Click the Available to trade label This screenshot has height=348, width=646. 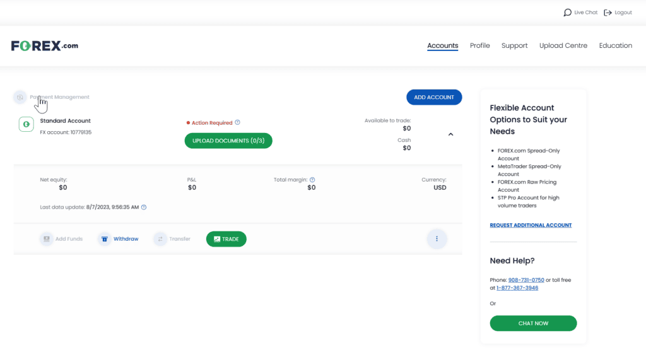click(x=388, y=120)
